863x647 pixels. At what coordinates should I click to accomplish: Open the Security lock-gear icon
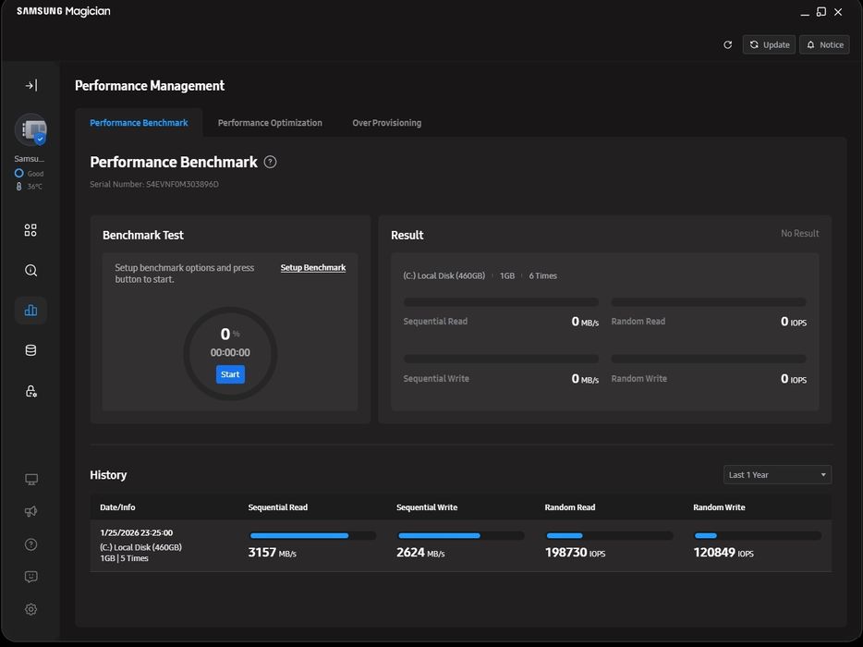(30, 391)
